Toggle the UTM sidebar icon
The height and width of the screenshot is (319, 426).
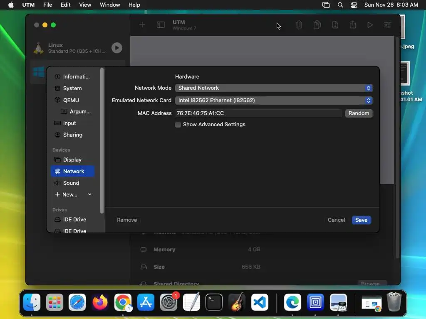point(161,25)
